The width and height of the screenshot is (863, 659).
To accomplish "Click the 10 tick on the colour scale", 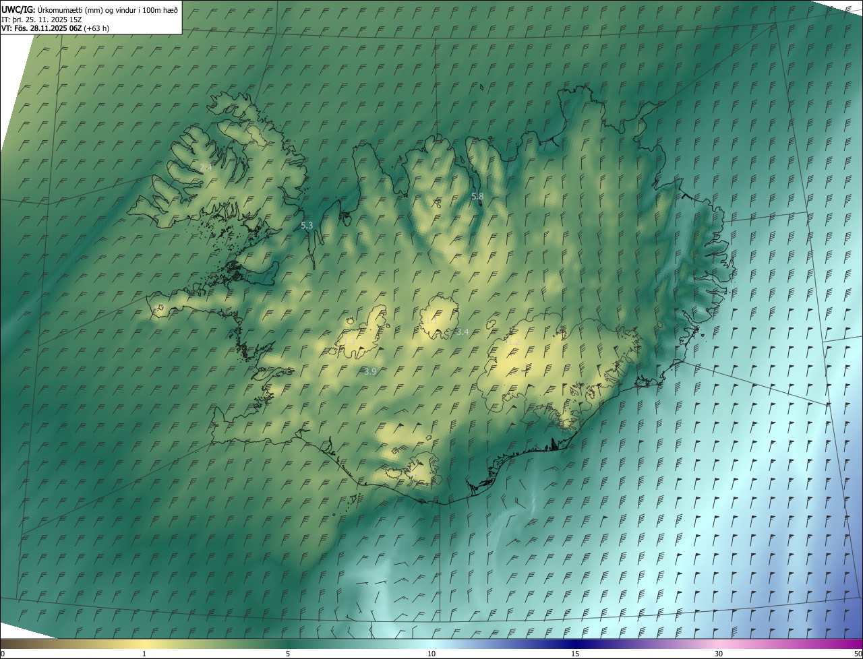I will click(x=431, y=654).
